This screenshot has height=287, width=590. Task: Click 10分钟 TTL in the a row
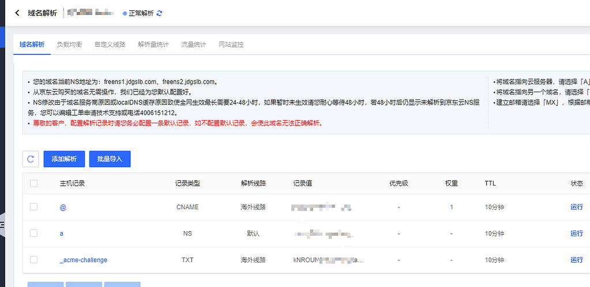coord(494,233)
